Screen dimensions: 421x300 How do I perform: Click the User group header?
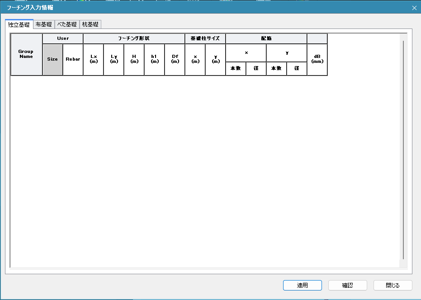[x=63, y=38]
